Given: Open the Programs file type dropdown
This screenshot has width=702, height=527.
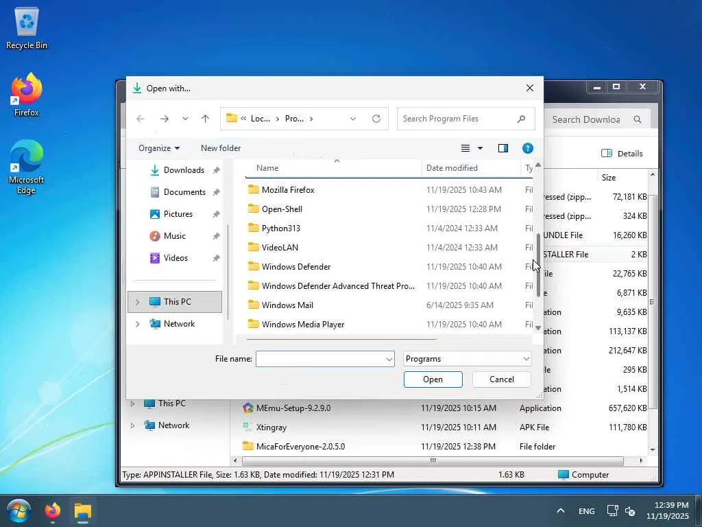Looking at the screenshot, I should pos(467,359).
